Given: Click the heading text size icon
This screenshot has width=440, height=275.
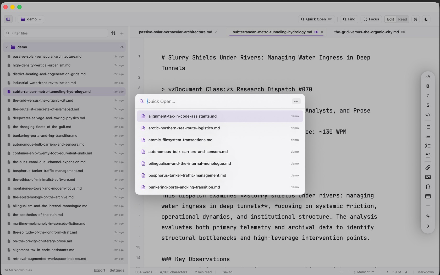Looking at the screenshot, I should tap(428, 77).
